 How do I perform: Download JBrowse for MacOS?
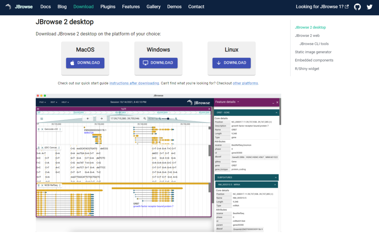85,63
